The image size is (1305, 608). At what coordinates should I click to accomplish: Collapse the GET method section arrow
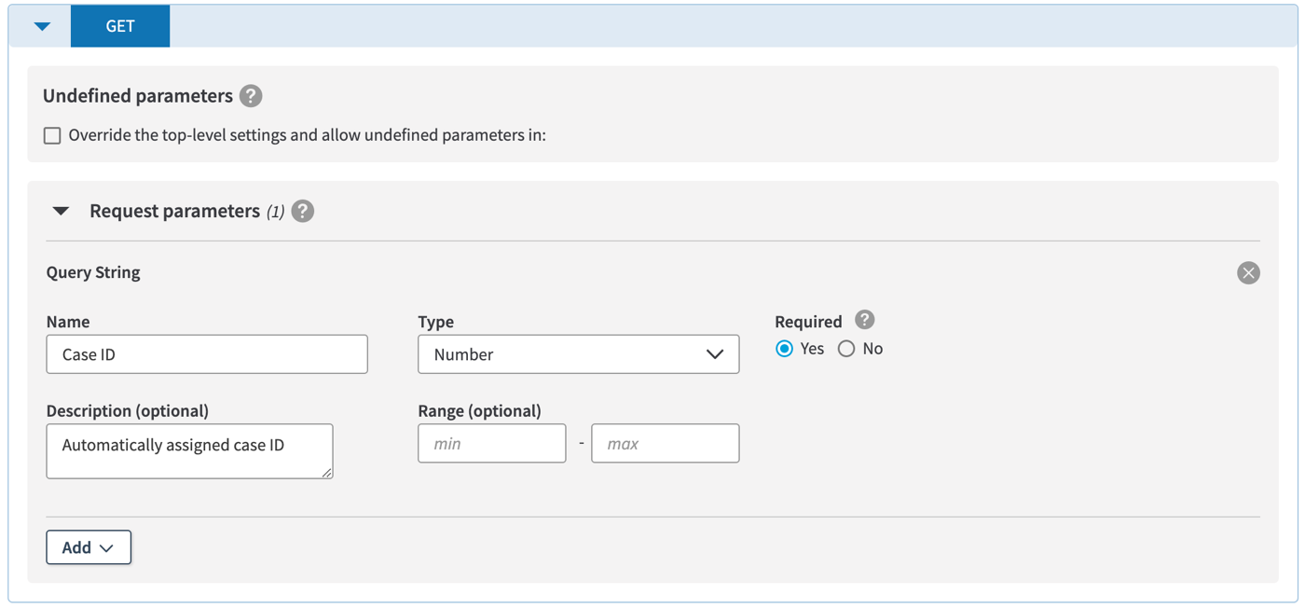pos(42,26)
